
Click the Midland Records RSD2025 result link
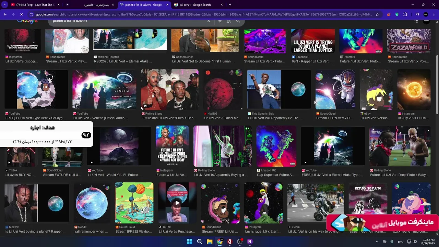[x=123, y=61]
